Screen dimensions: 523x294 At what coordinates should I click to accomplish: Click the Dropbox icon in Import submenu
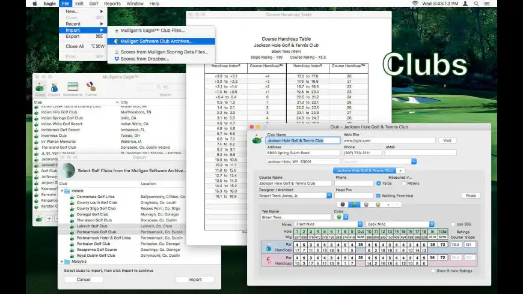point(117,59)
